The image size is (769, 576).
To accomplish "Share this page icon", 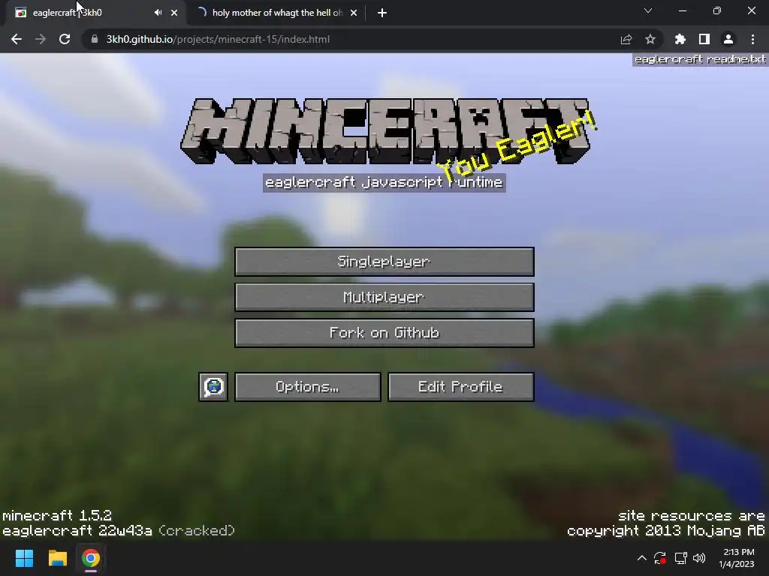I will (626, 39).
